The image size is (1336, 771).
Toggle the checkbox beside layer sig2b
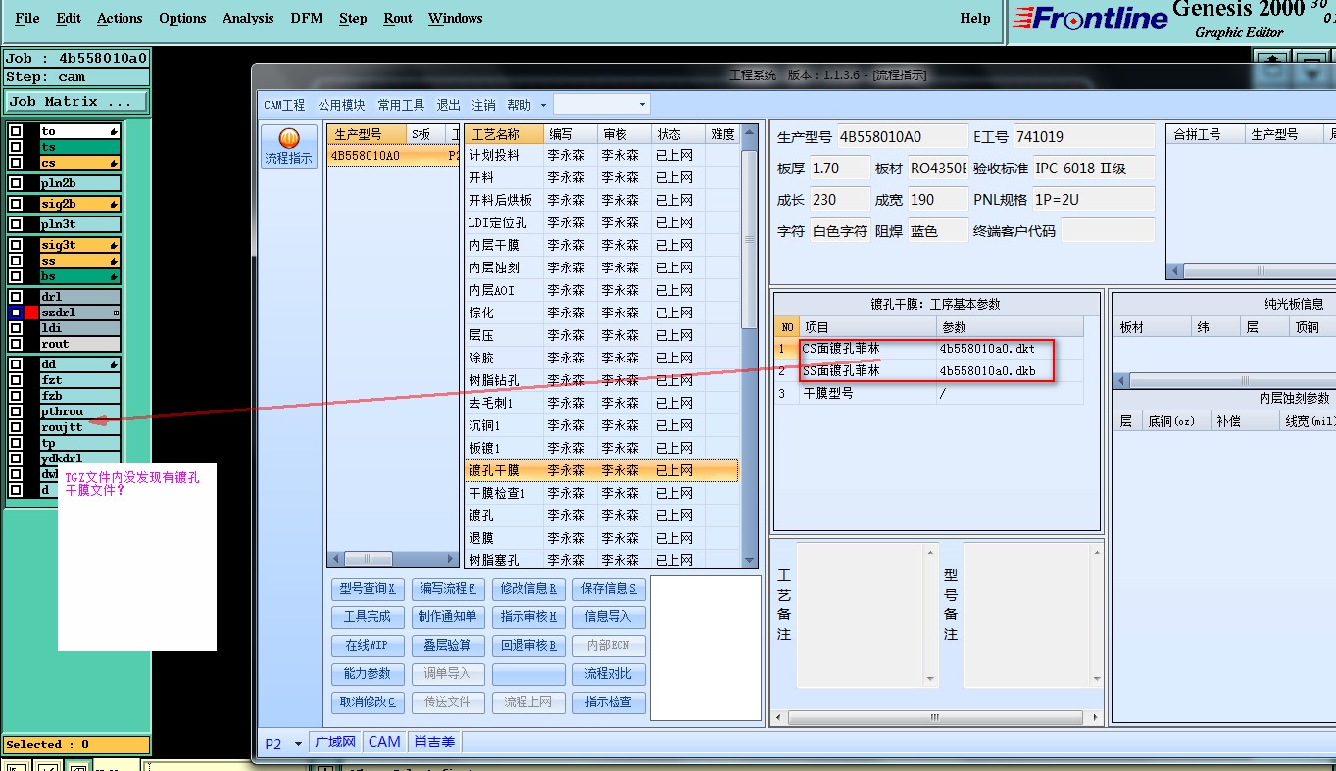pos(16,204)
